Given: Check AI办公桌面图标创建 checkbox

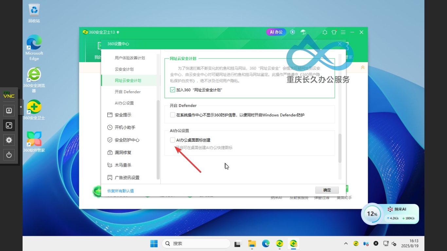Looking at the screenshot, I should [172, 140].
